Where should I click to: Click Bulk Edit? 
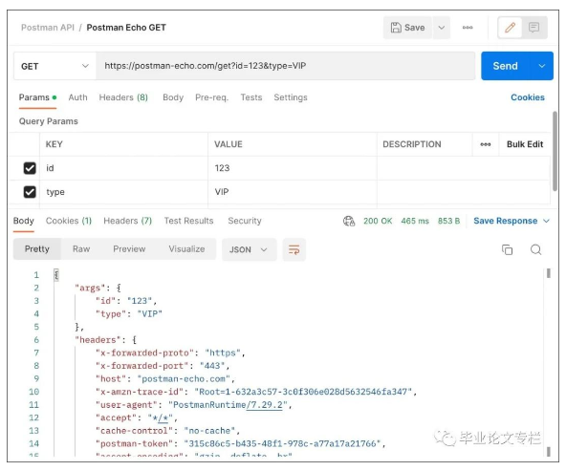tap(525, 144)
